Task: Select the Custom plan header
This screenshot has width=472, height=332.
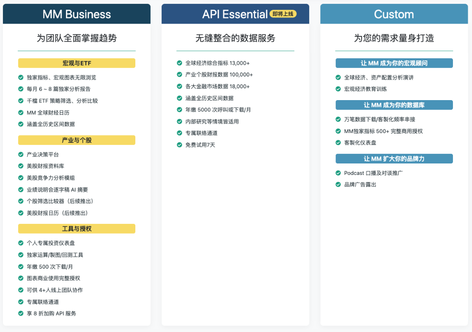Action: pyautogui.click(x=394, y=14)
